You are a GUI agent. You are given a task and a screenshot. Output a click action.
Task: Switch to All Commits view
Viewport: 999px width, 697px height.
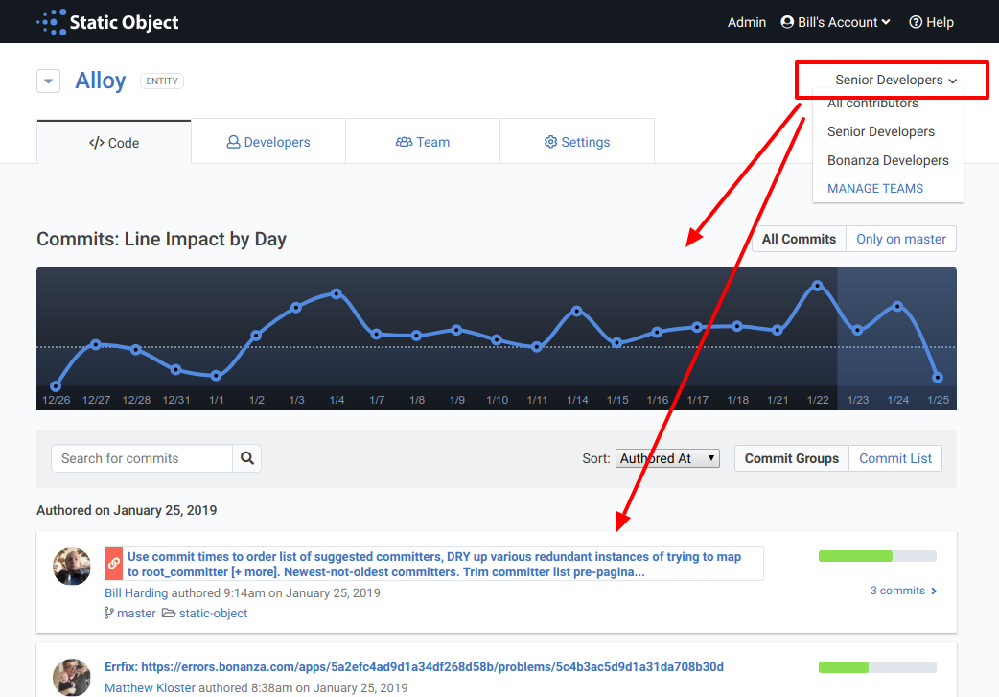coord(799,239)
